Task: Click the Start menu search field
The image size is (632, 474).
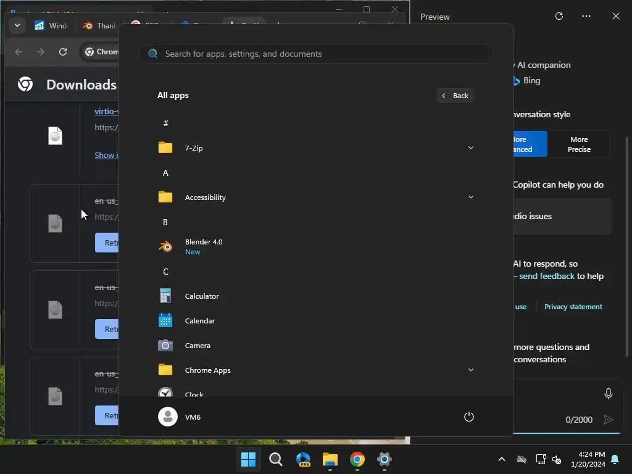Action: [x=316, y=54]
